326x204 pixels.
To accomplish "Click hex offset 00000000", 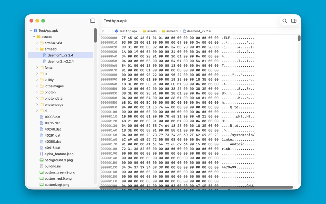I will coord(109,38).
